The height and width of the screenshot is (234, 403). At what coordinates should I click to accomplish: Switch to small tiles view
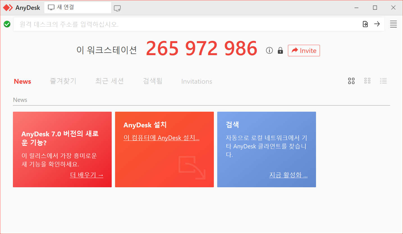[x=367, y=81]
